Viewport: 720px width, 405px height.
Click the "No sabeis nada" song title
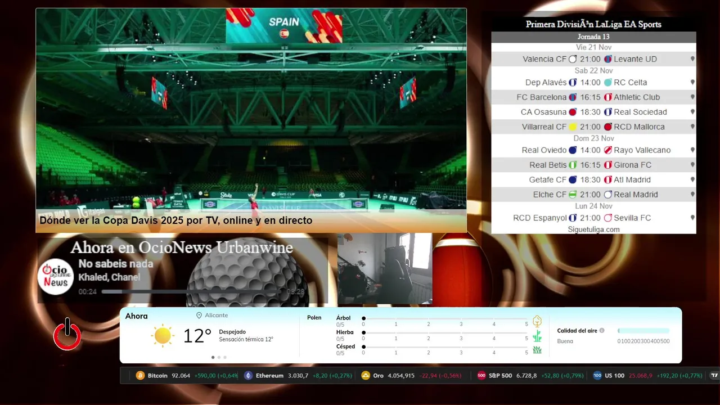click(115, 264)
